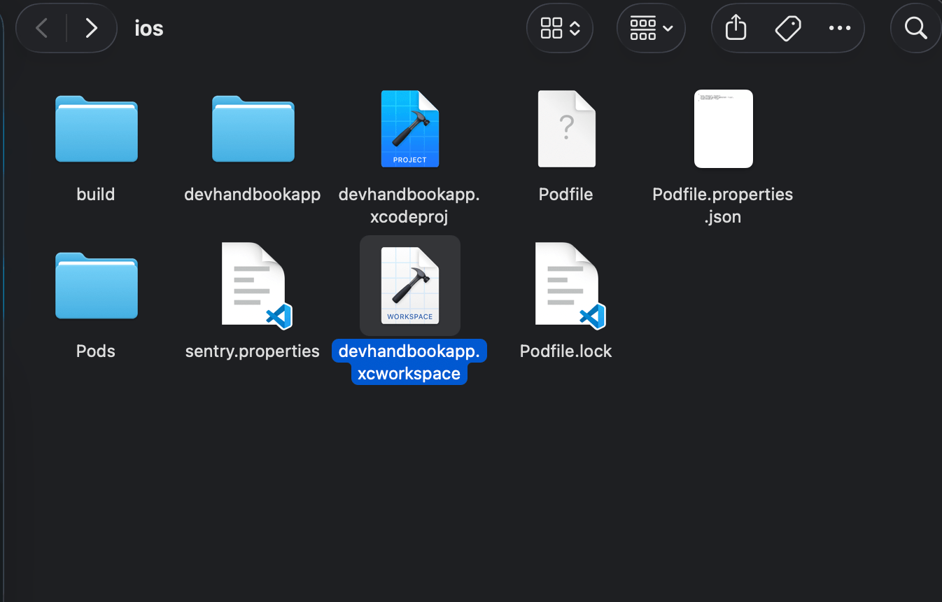The image size is (942, 602).
Task: Open the search icon
Action: coord(915,28)
